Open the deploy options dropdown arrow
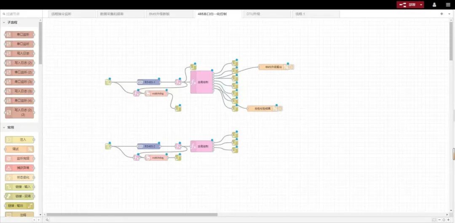Viewport: 455px width, 223px height. [x=420, y=5]
